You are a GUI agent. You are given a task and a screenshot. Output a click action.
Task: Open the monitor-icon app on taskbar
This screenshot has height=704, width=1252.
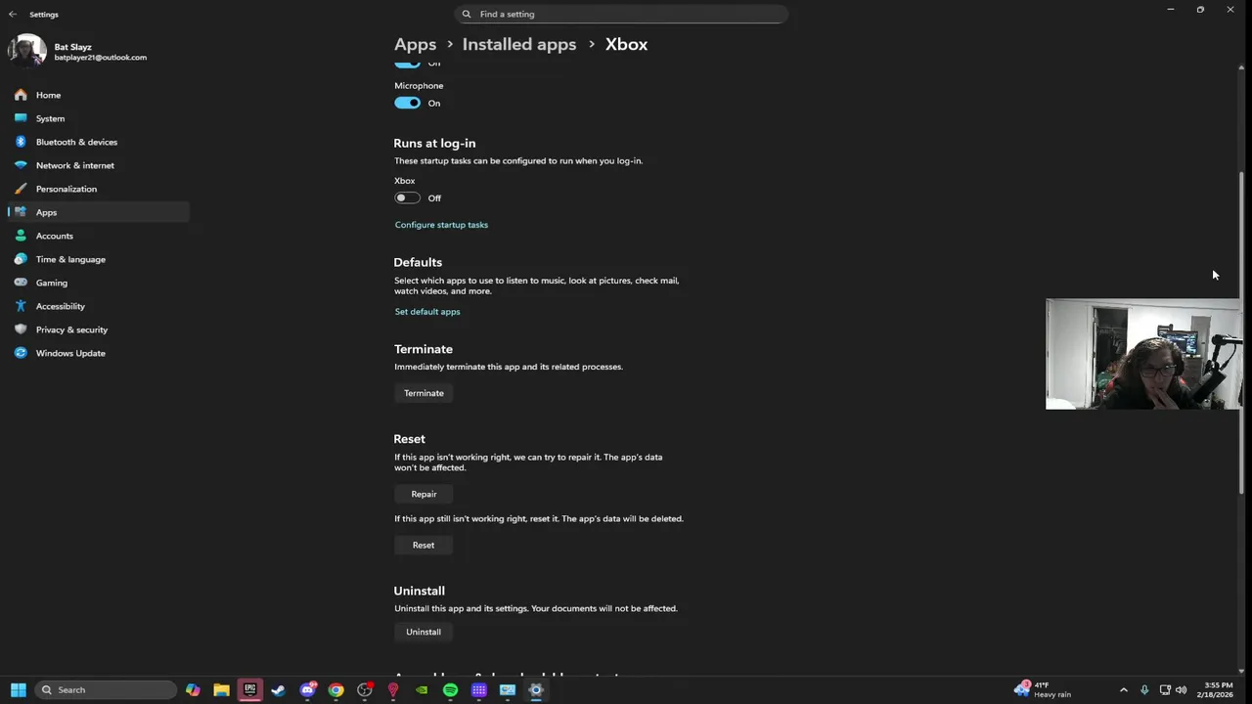[x=508, y=689]
